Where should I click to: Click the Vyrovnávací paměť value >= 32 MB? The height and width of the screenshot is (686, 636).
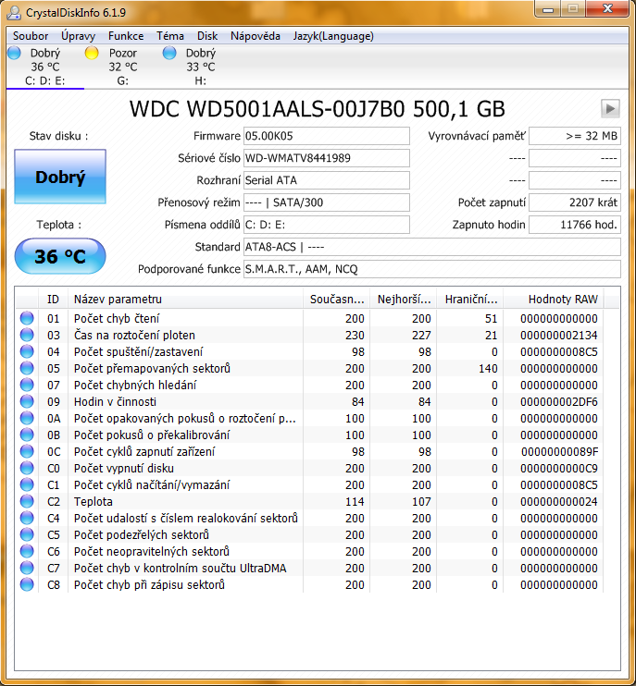[575, 136]
